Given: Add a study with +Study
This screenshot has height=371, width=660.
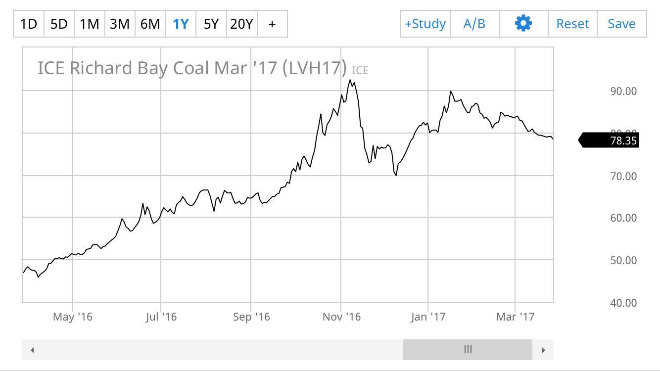Looking at the screenshot, I should pyautogui.click(x=425, y=24).
